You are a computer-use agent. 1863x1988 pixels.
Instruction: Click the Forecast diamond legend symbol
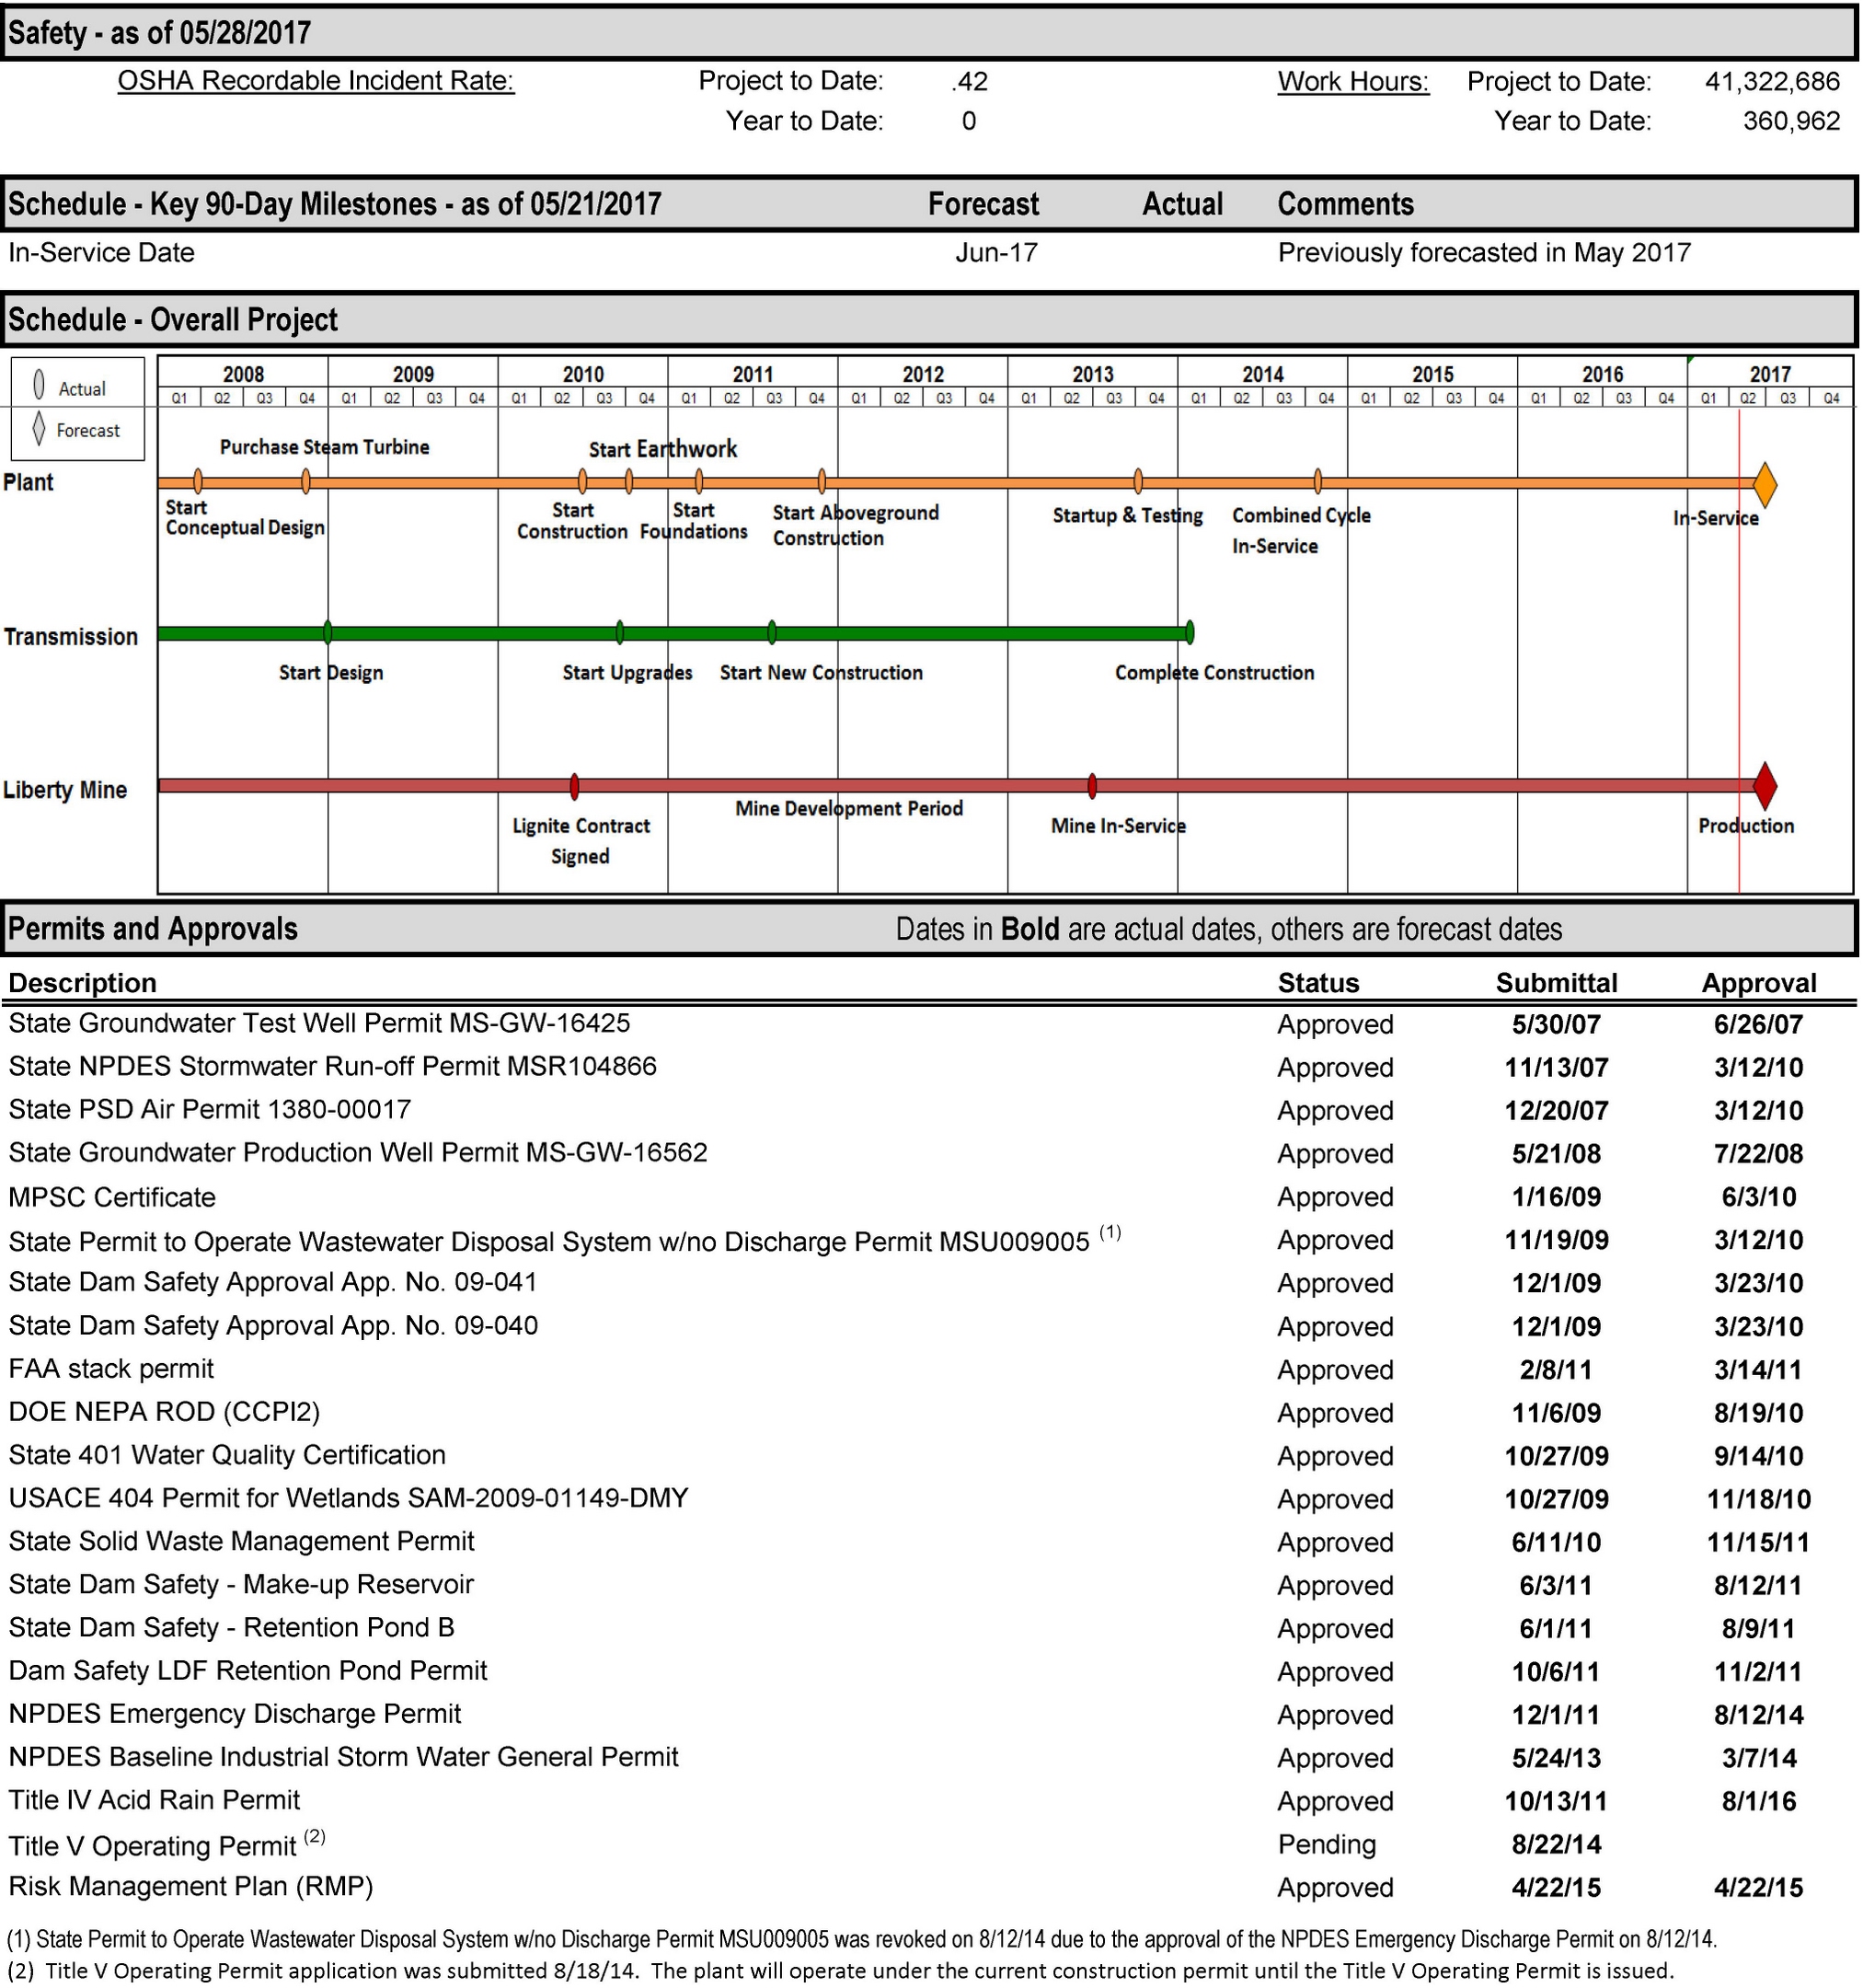(38, 428)
